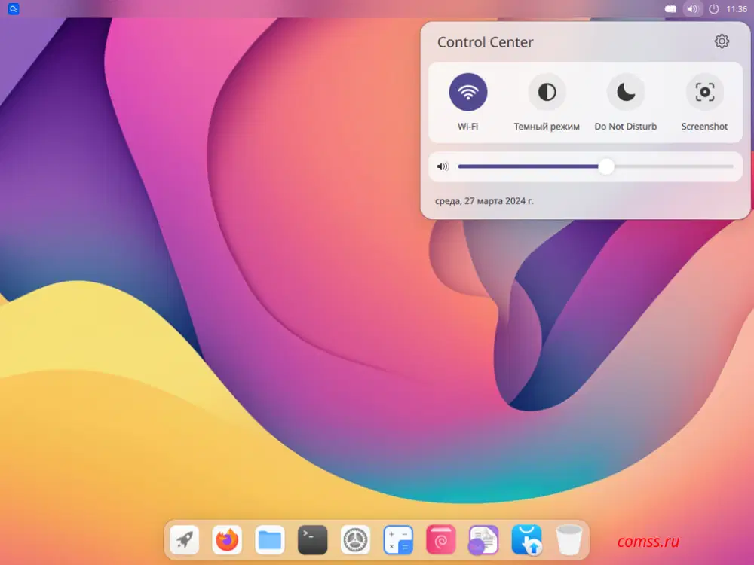Click the 'Control Center' title text
This screenshot has width=754, height=565.
point(485,42)
